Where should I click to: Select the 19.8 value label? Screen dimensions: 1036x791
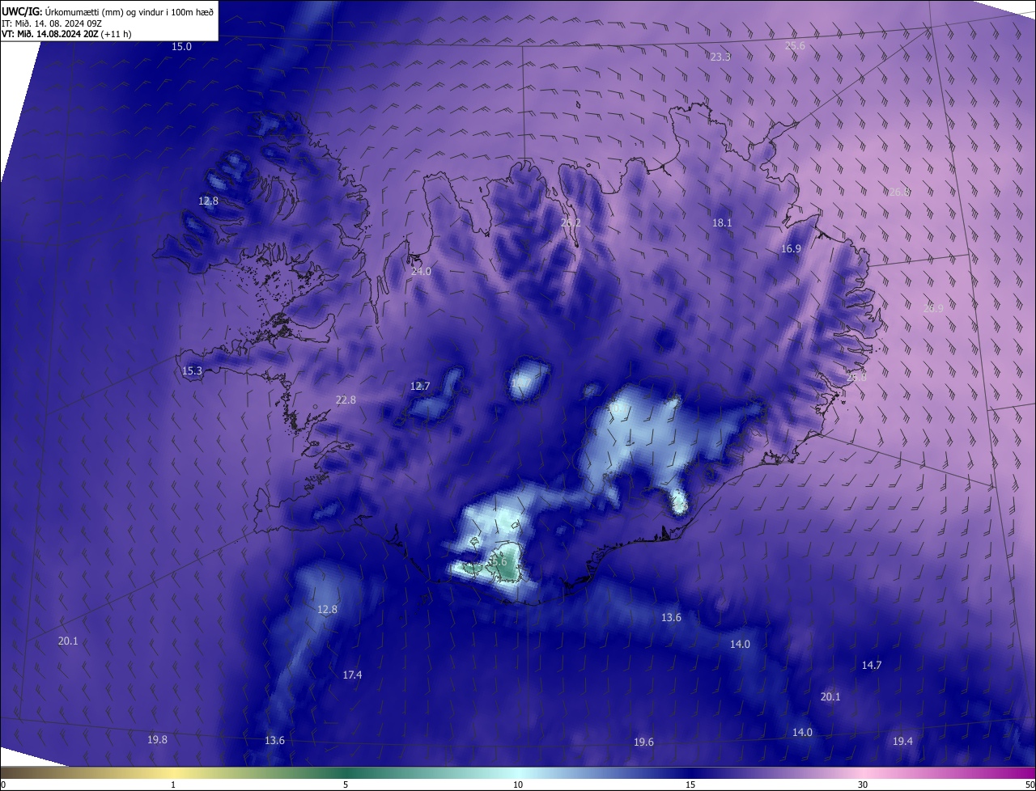157,739
